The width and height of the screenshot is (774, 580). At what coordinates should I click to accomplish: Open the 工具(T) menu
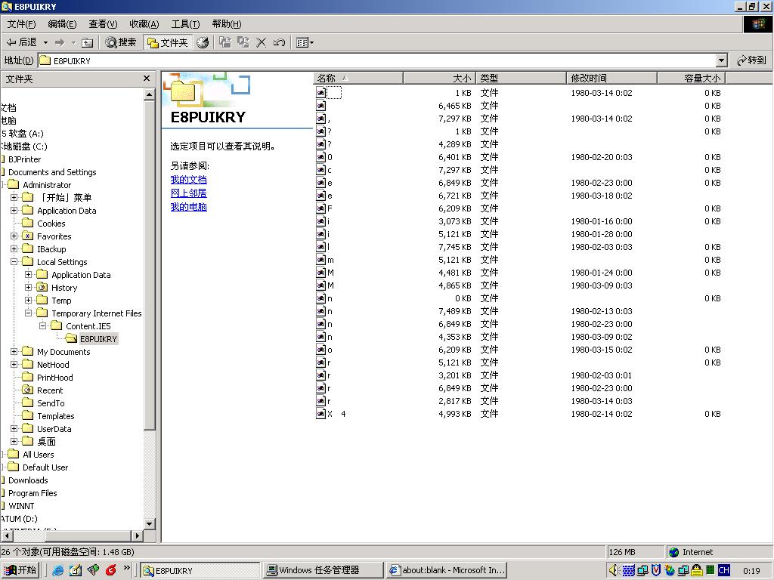click(185, 24)
